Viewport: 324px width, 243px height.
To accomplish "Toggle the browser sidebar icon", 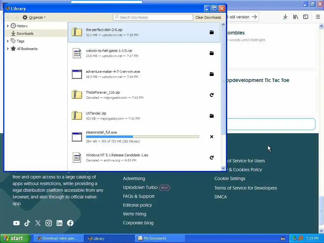I will coord(306,17).
